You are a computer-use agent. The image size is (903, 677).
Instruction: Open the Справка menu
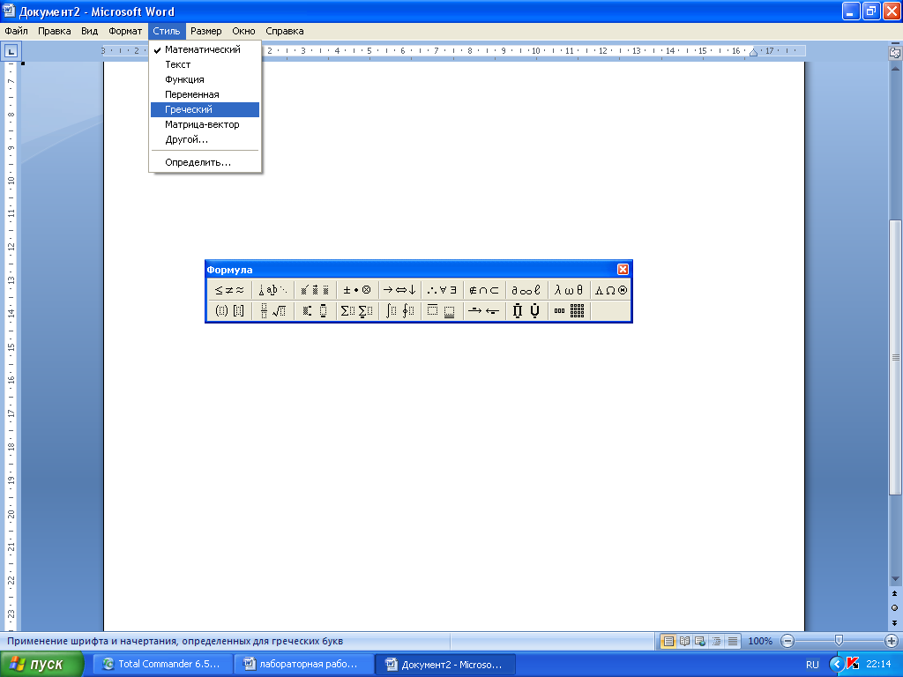coord(285,31)
